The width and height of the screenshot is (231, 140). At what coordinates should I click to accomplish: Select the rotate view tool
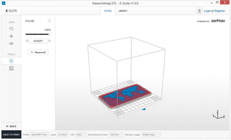(x=11, y=29)
